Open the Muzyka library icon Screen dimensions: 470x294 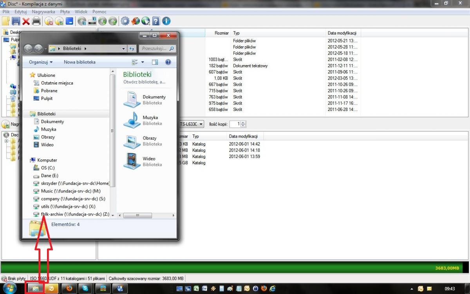coord(132,120)
